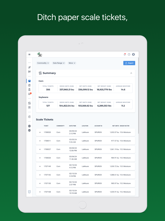Expand ticket 1708520 row
The height and width of the screenshot is (221, 165).
(40, 132)
